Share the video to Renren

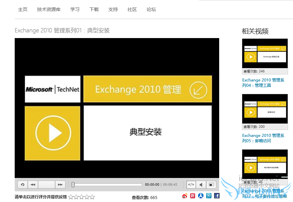pos(200,196)
